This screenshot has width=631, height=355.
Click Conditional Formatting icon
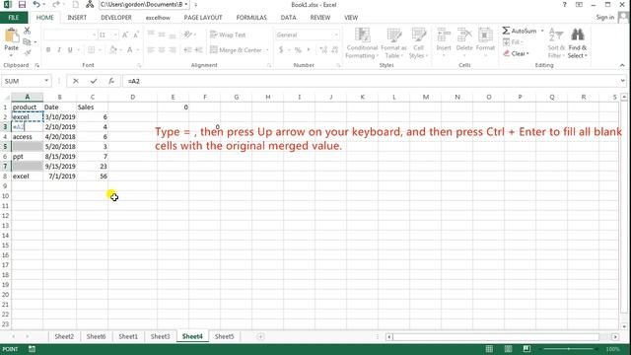[362, 35]
